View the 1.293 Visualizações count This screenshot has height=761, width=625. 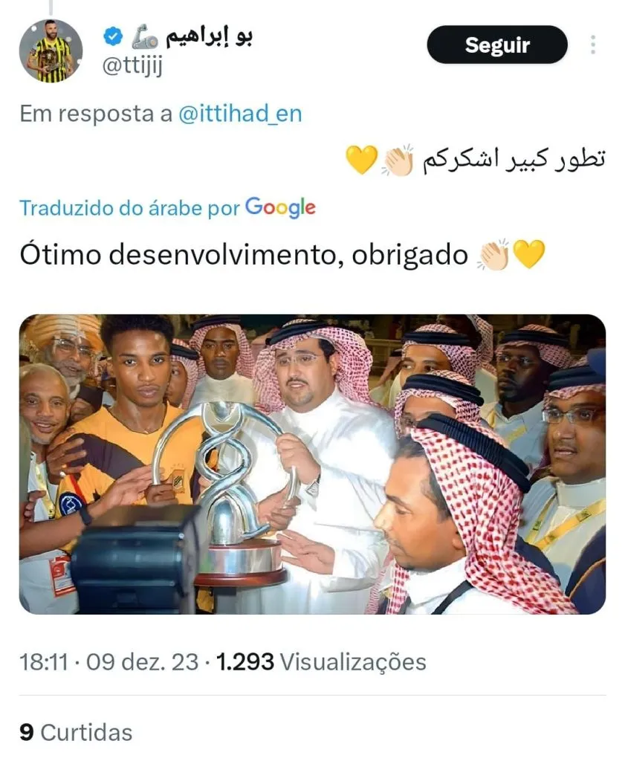coord(321,662)
